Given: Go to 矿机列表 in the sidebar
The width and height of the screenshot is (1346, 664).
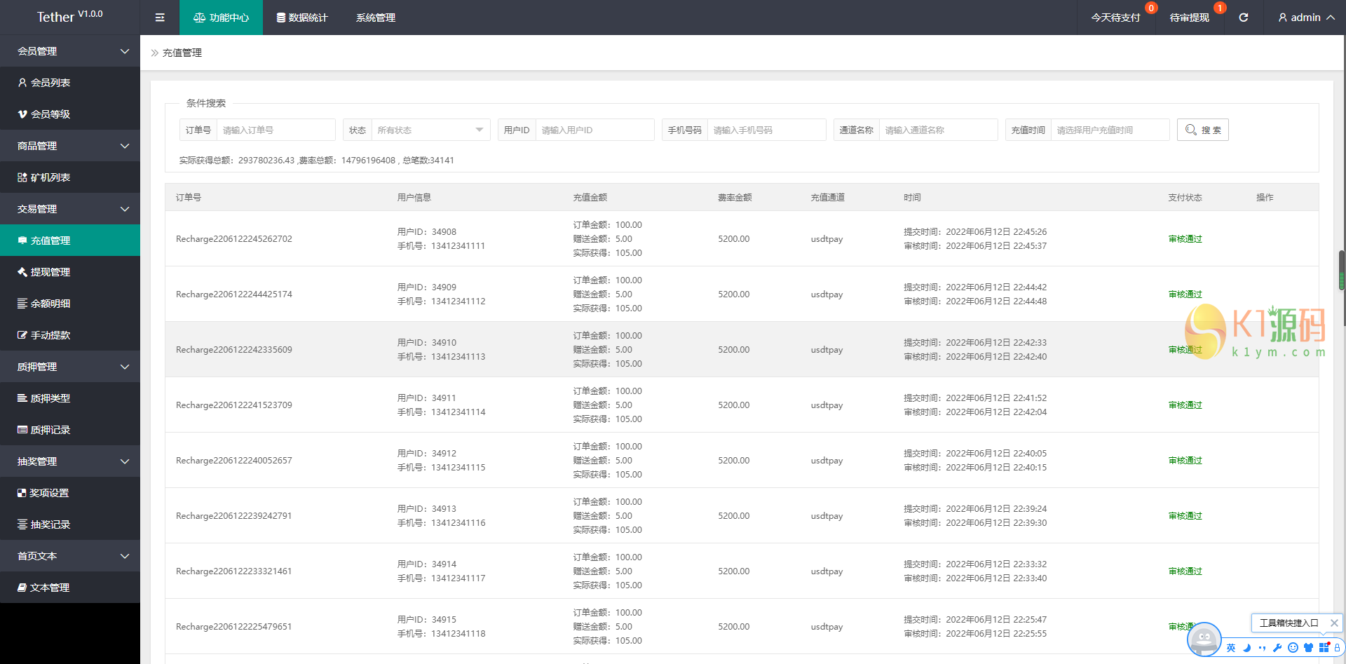Looking at the screenshot, I should (x=50, y=177).
